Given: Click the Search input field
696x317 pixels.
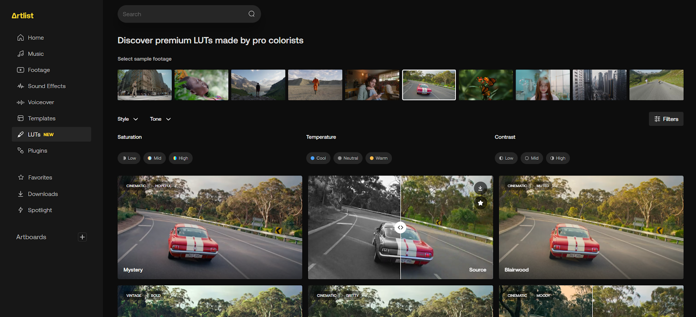Looking at the screenshot, I should tap(189, 14).
